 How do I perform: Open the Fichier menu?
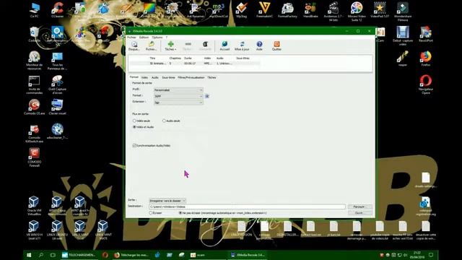131,38
